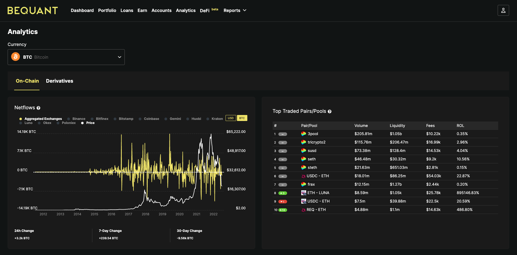Image resolution: width=517 pixels, height=255 pixels.
Task: Click the ETH - LUNA pair icon
Action: pyautogui.click(x=303, y=193)
